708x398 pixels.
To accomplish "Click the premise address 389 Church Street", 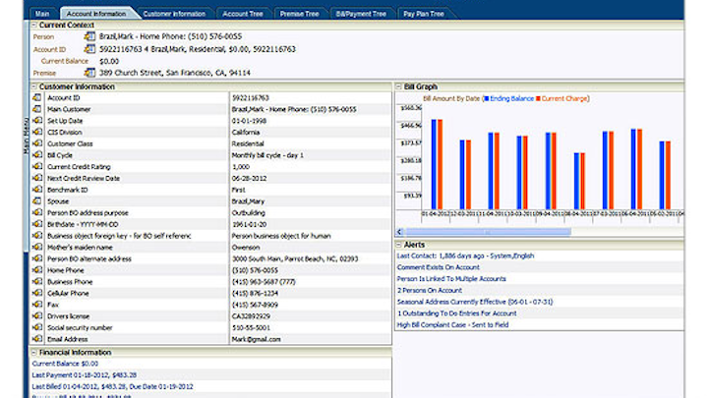I will [175, 73].
